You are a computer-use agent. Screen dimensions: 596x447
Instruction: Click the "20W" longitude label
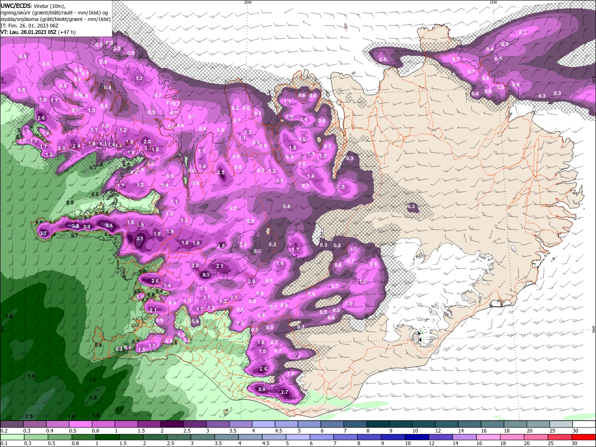pyautogui.click(x=248, y=2)
